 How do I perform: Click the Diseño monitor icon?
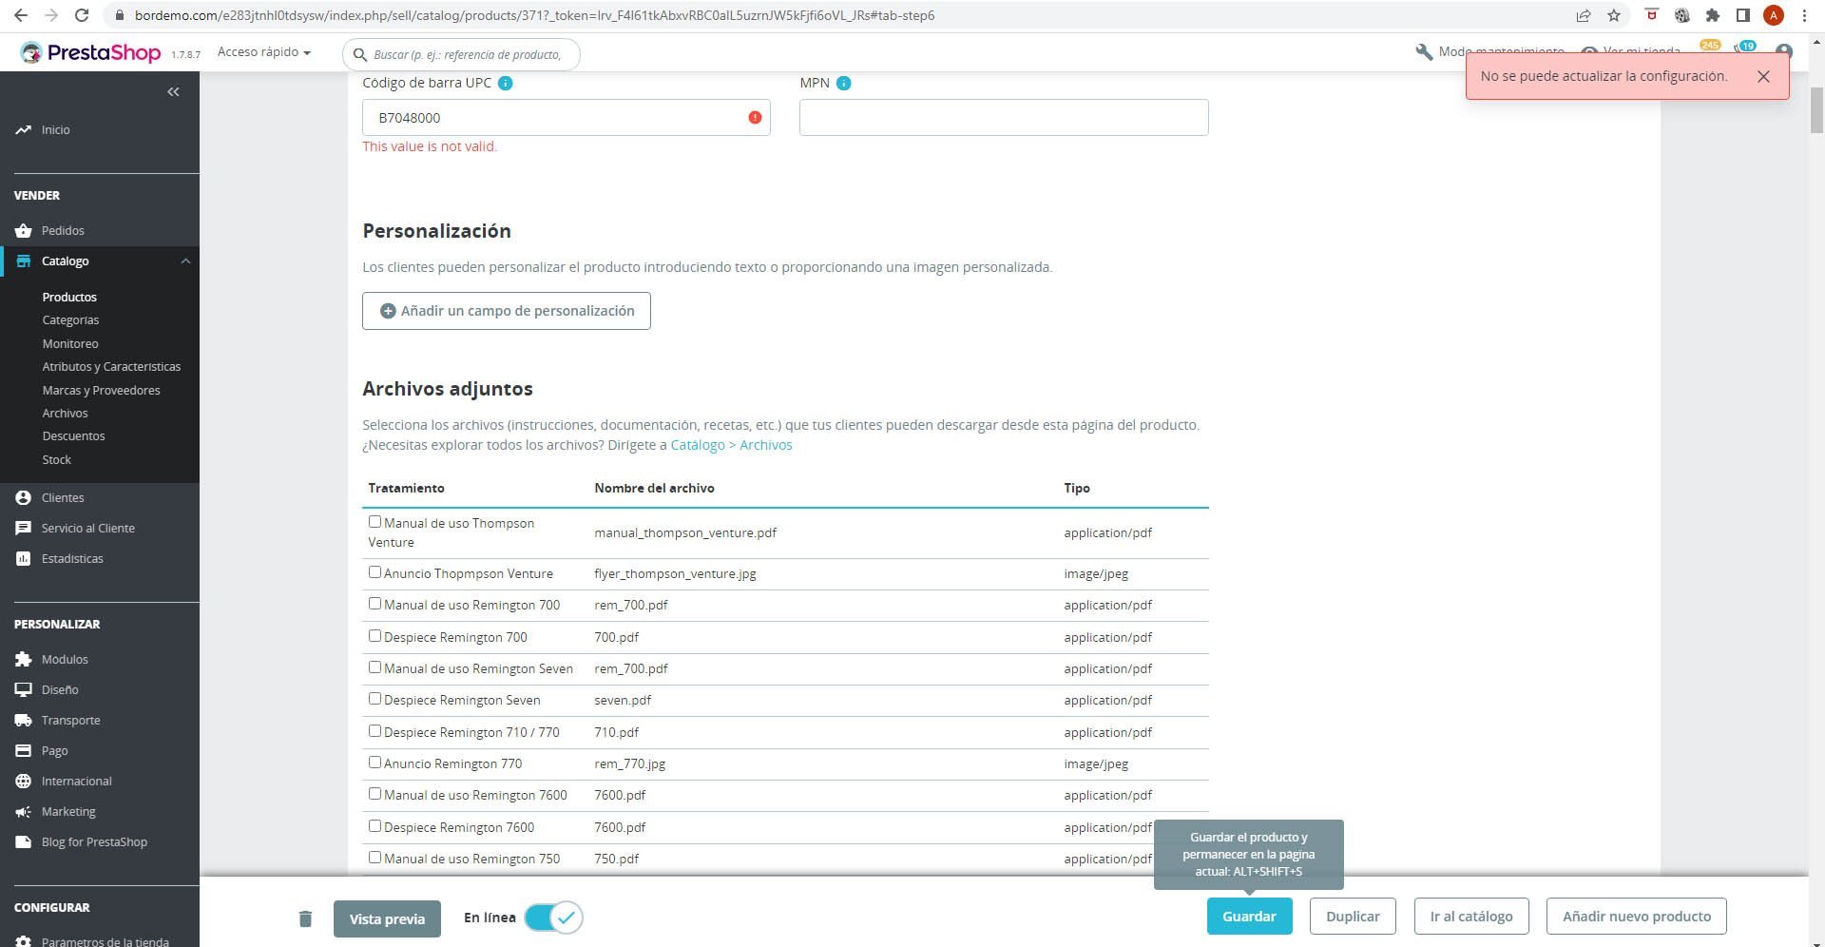[24, 689]
